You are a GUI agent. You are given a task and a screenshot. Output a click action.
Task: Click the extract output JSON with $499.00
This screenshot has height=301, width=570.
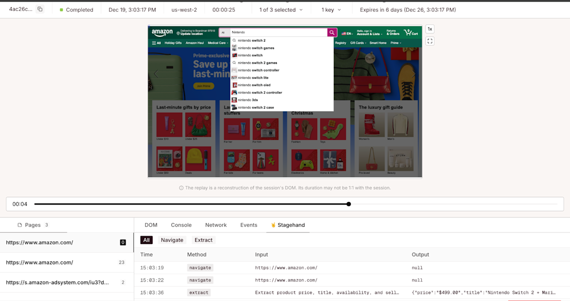[484, 292]
